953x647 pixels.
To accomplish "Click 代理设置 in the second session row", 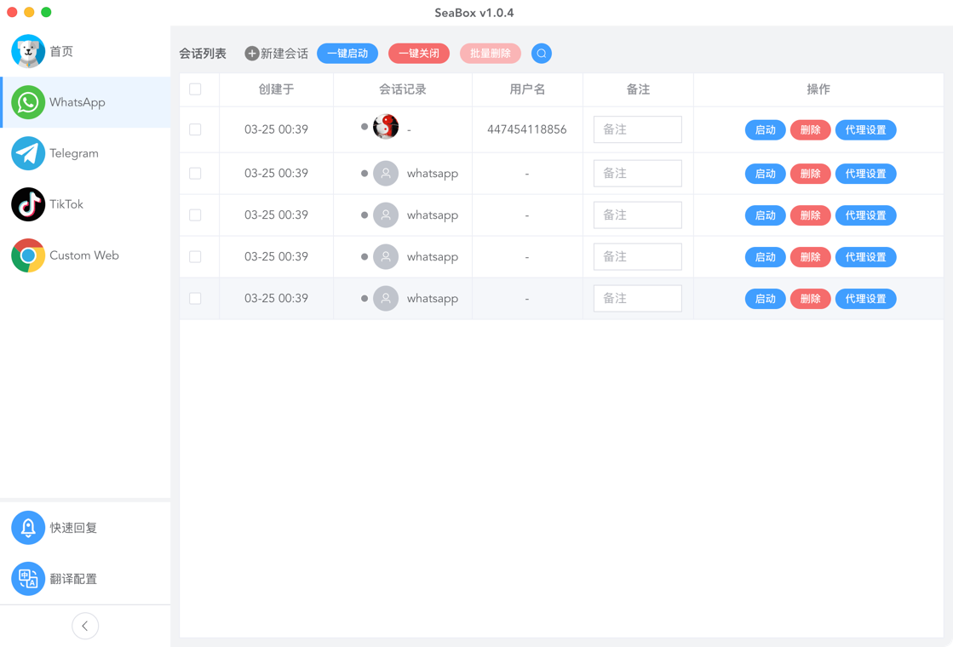I will (x=865, y=174).
